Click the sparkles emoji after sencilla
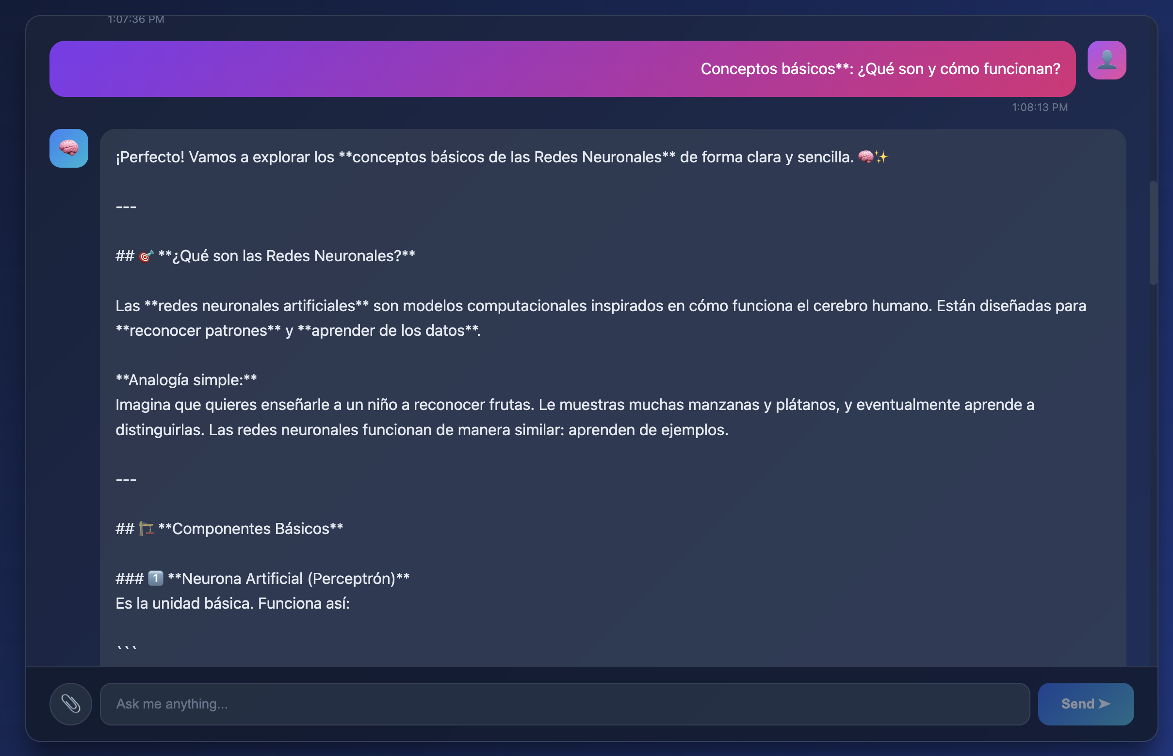Image resolution: width=1173 pixels, height=756 pixels. pos(881,157)
